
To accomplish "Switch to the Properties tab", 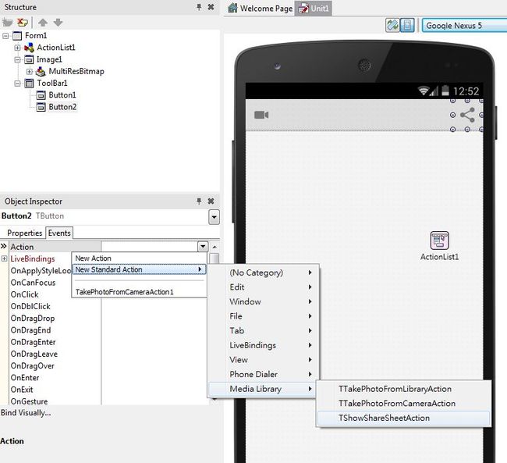I will [x=25, y=233].
